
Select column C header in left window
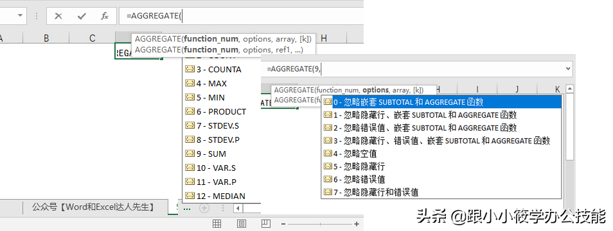tap(93, 38)
